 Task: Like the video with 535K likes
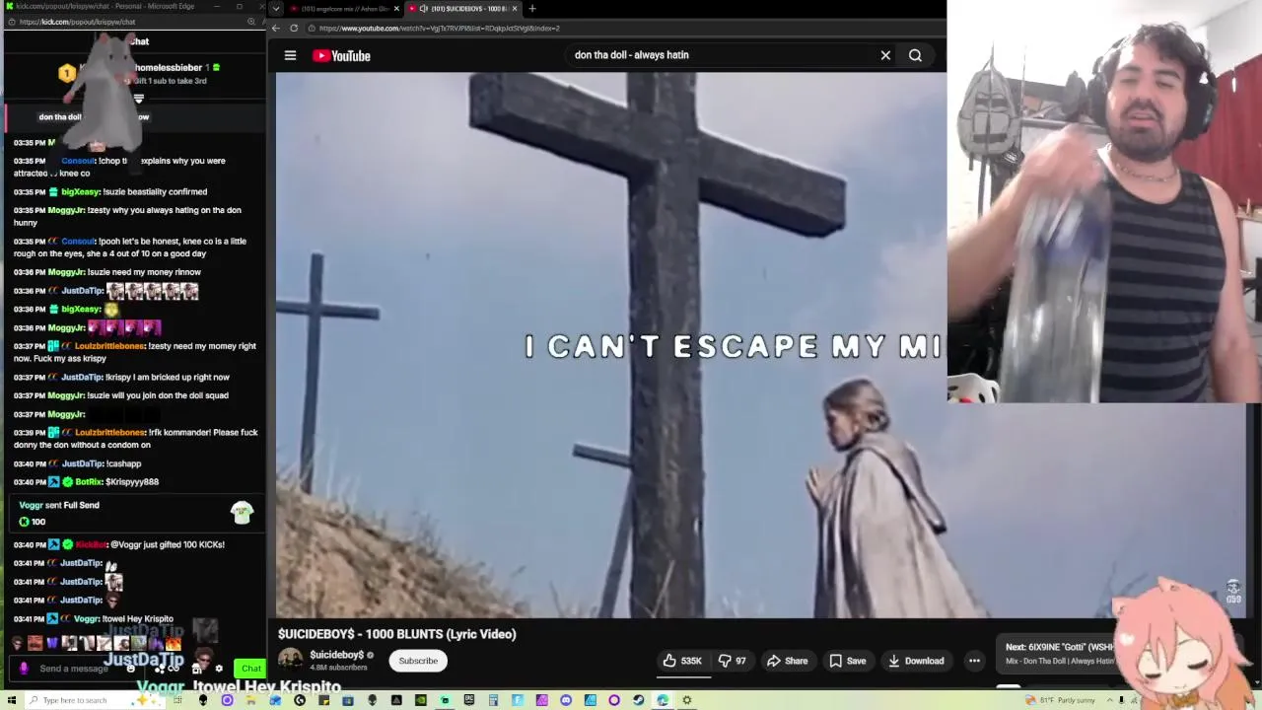click(x=682, y=661)
